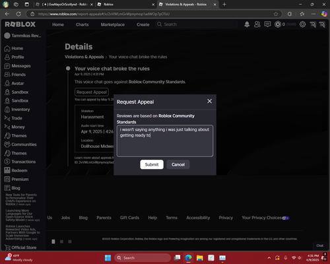Open Premium in the left sidebar
The height and width of the screenshot is (264, 330).
(16, 180)
